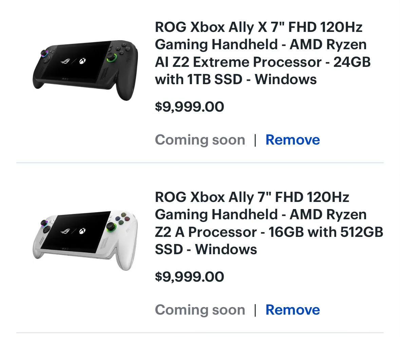The height and width of the screenshot is (337, 400).
Task: Click "Coming soon" status under Ally X
Action: click(200, 140)
